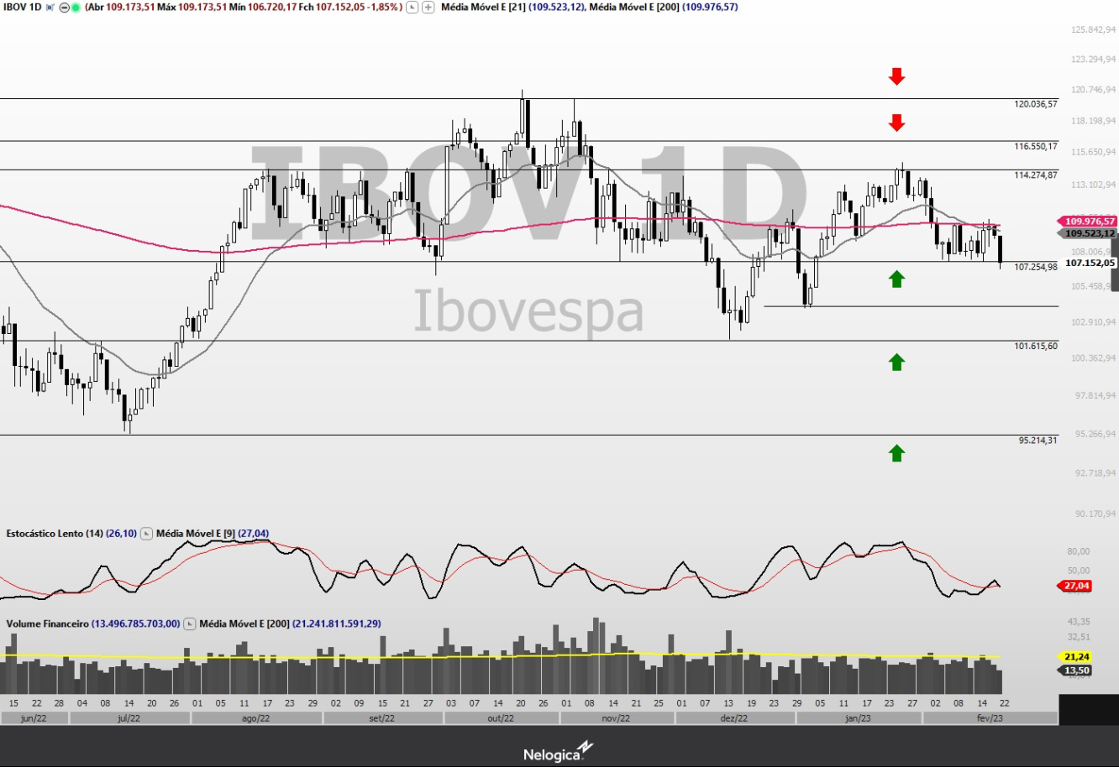This screenshot has height=767, width=1119.
Task: Click jun/22 on the time axis
Action: coord(34,718)
